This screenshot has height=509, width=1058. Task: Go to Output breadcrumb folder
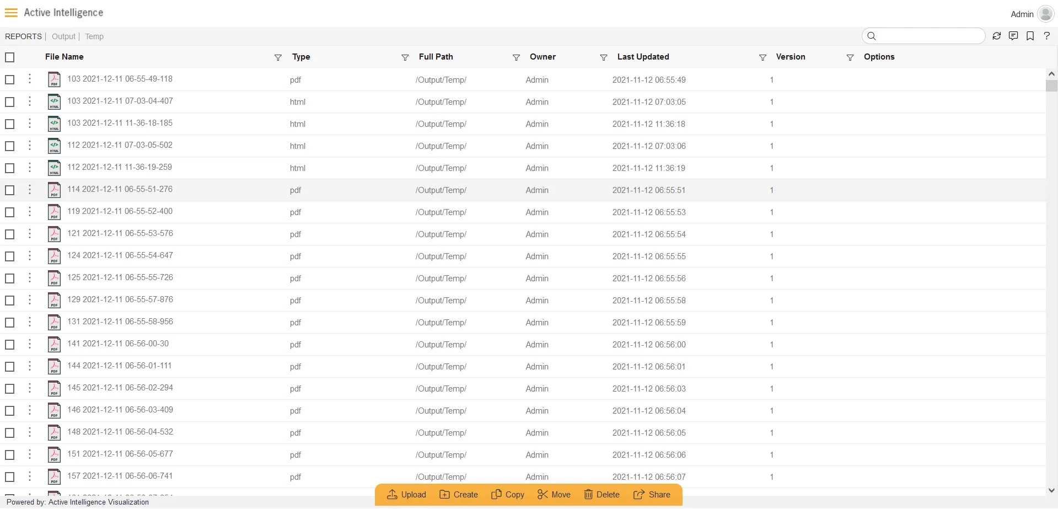(x=63, y=36)
